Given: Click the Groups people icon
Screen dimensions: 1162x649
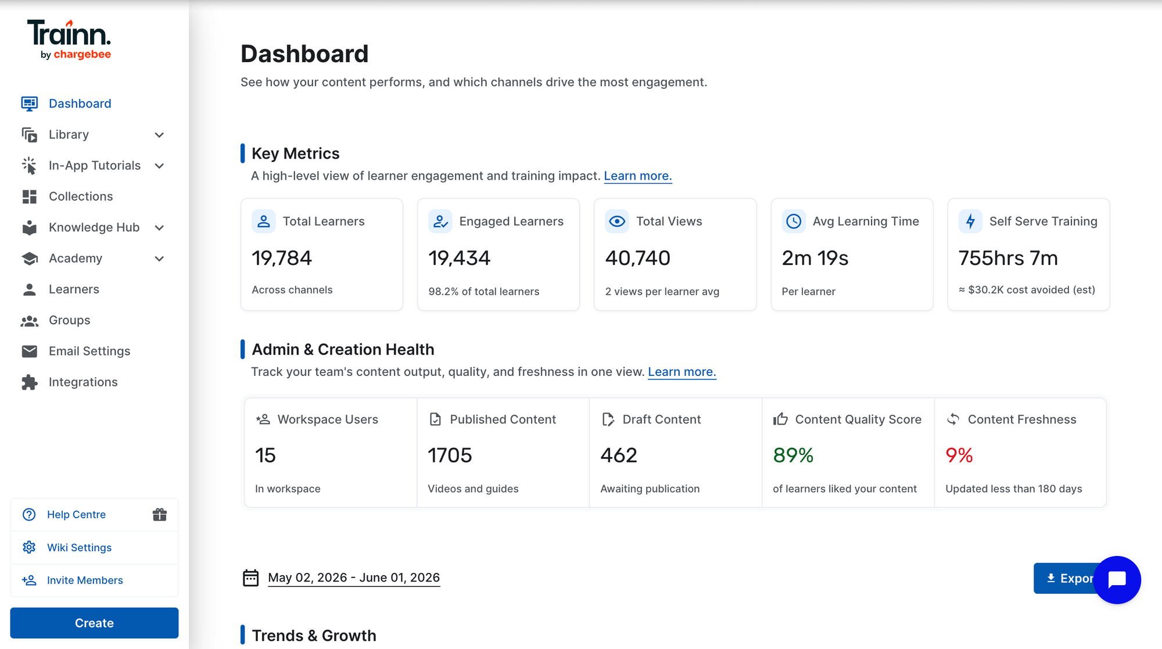Looking at the screenshot, I should pyautogui.click(x=30, y=321).
